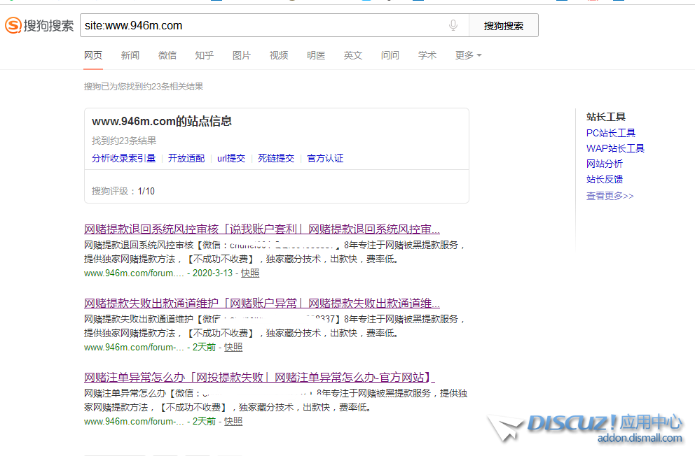Click the microphone voice search icon
This screenshot has height=456, width=695.
[453, 26]
